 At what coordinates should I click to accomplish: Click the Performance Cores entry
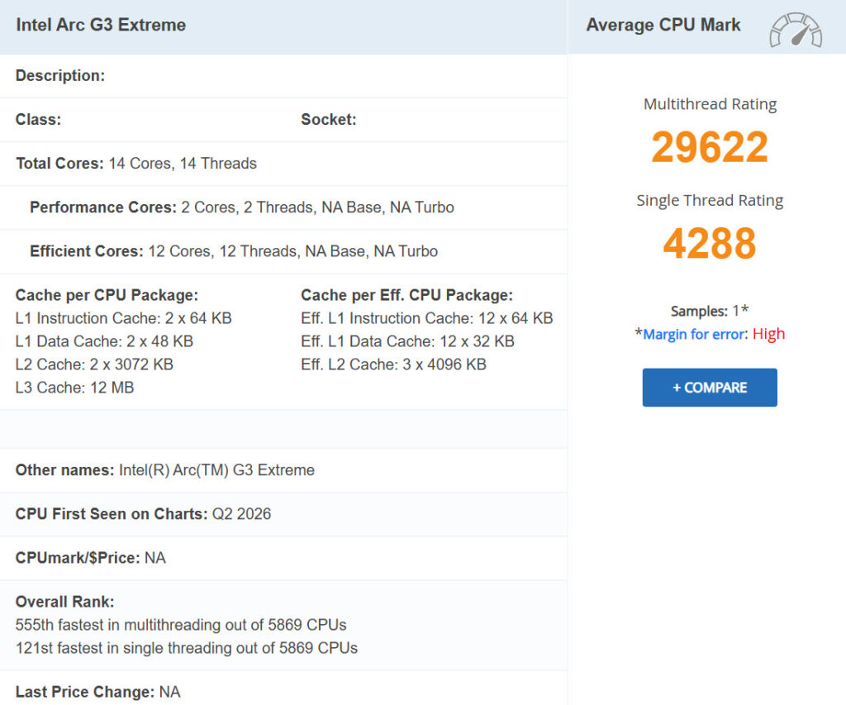point(234,207)
